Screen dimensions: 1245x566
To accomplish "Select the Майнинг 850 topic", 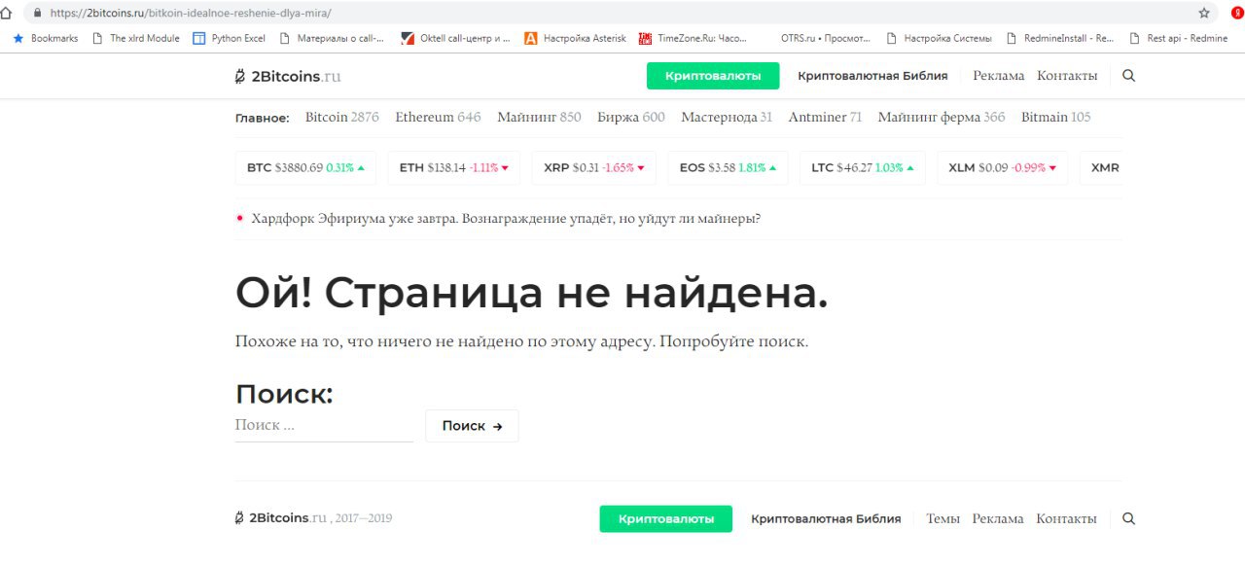I will click(x=539, y=118).
